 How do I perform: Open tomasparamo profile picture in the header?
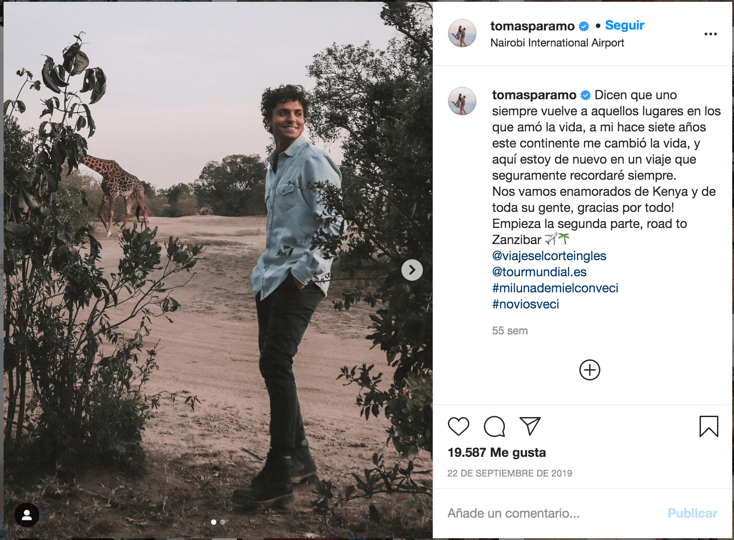point(462,34)
